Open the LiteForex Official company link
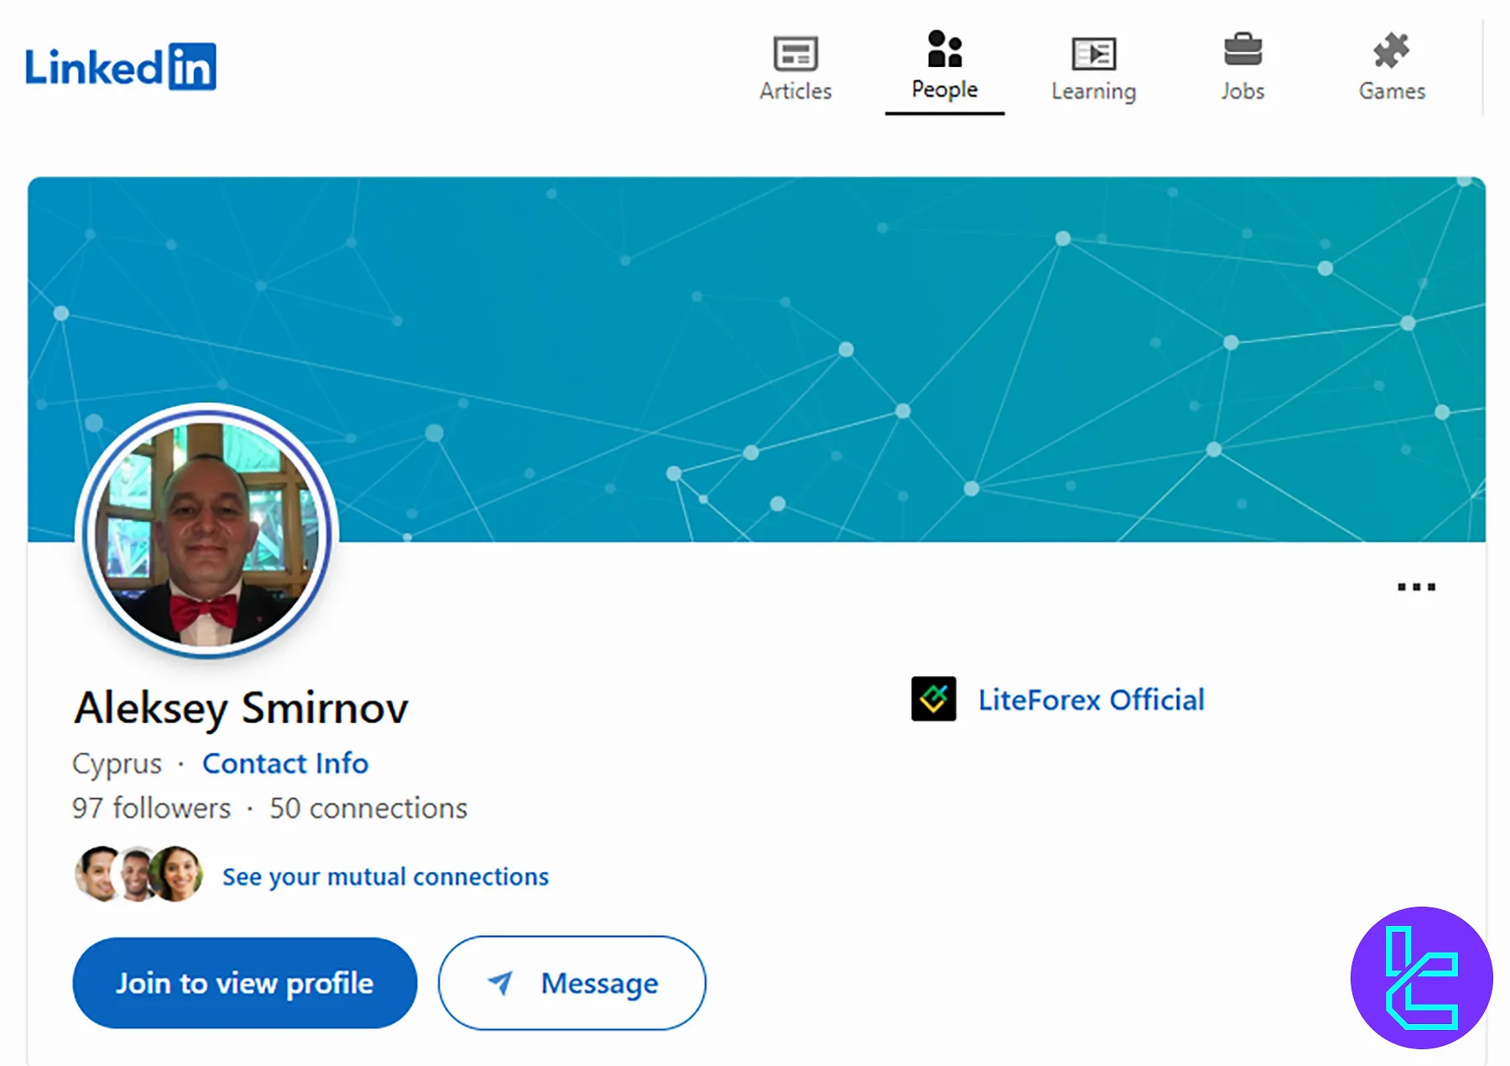 [1091, 699]
